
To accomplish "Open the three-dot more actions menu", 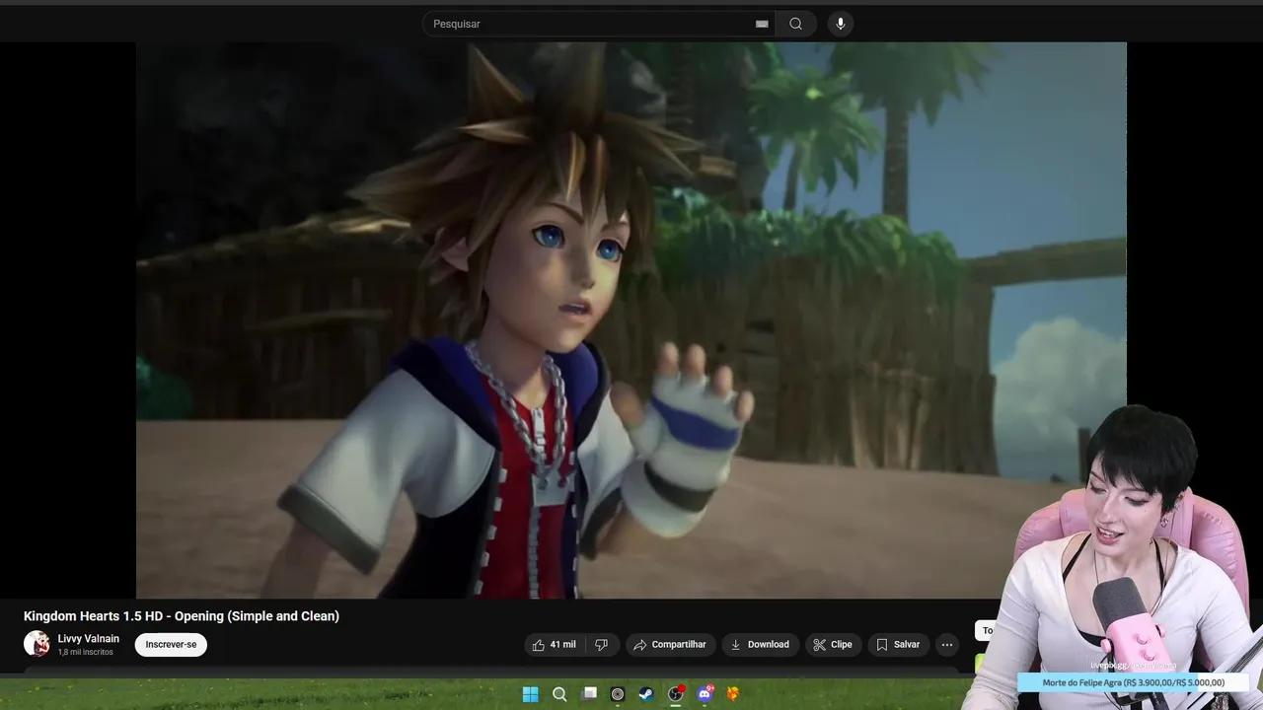I will [947, 645].
